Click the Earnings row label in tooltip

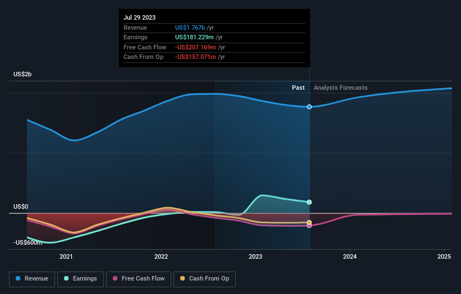(135, 37)
